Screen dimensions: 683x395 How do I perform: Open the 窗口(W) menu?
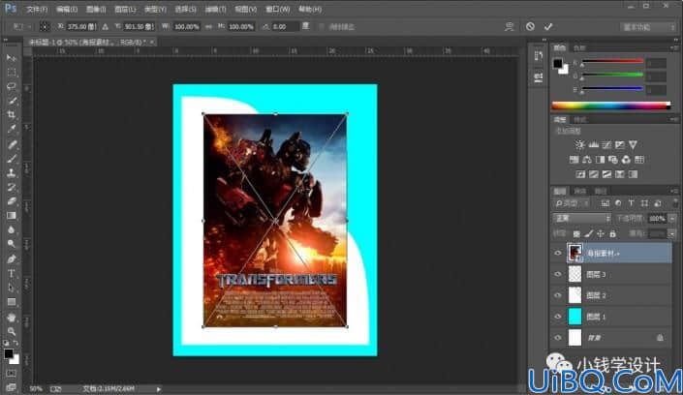click(x=277, y=9)
